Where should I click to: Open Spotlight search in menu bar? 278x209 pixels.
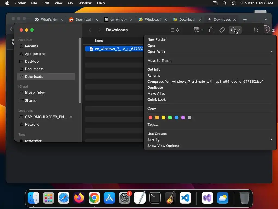click(x=225, y=3)
